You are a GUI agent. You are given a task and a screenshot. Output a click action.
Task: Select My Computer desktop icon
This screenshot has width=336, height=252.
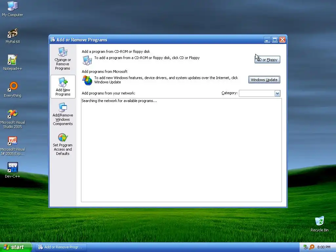click(x=12, y=9)
